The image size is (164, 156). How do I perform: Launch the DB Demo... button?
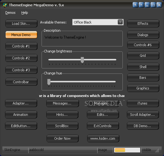tap(143, 126)
